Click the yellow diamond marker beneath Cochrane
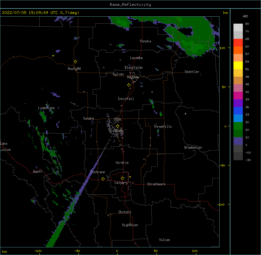Viewport: 261px width, 255px height. pos(103,179)
